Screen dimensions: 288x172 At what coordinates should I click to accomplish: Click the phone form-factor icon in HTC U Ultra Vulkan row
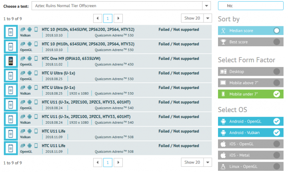(36, 87)
